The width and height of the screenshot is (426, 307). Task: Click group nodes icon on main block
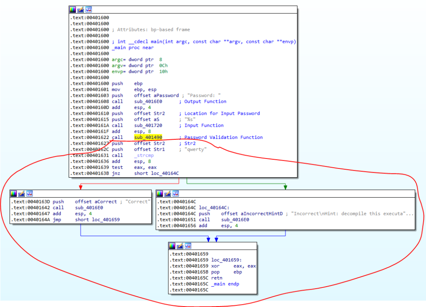(x=89, y=10)
